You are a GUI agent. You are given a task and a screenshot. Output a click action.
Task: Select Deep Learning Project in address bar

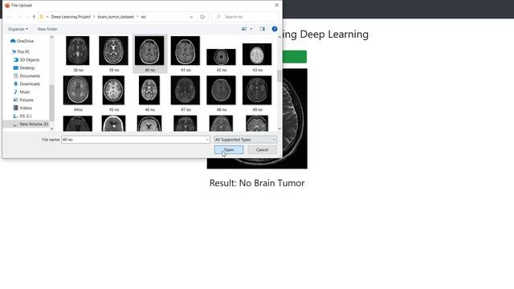[71, 17]
